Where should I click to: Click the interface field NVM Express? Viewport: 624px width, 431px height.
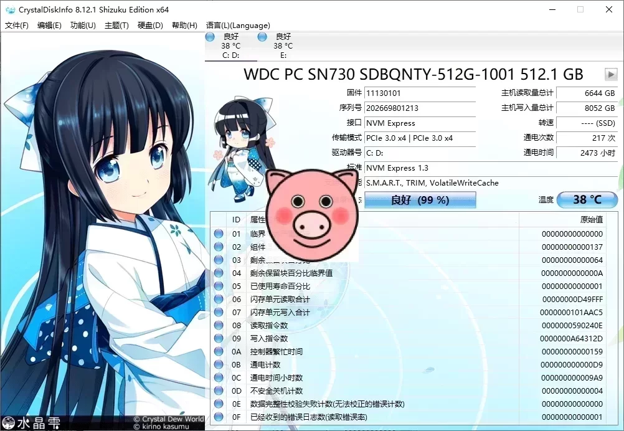pyautogui.click(x=420, y=123)
